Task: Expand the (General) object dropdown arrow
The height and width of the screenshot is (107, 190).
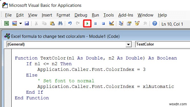Action: [128, 44]
